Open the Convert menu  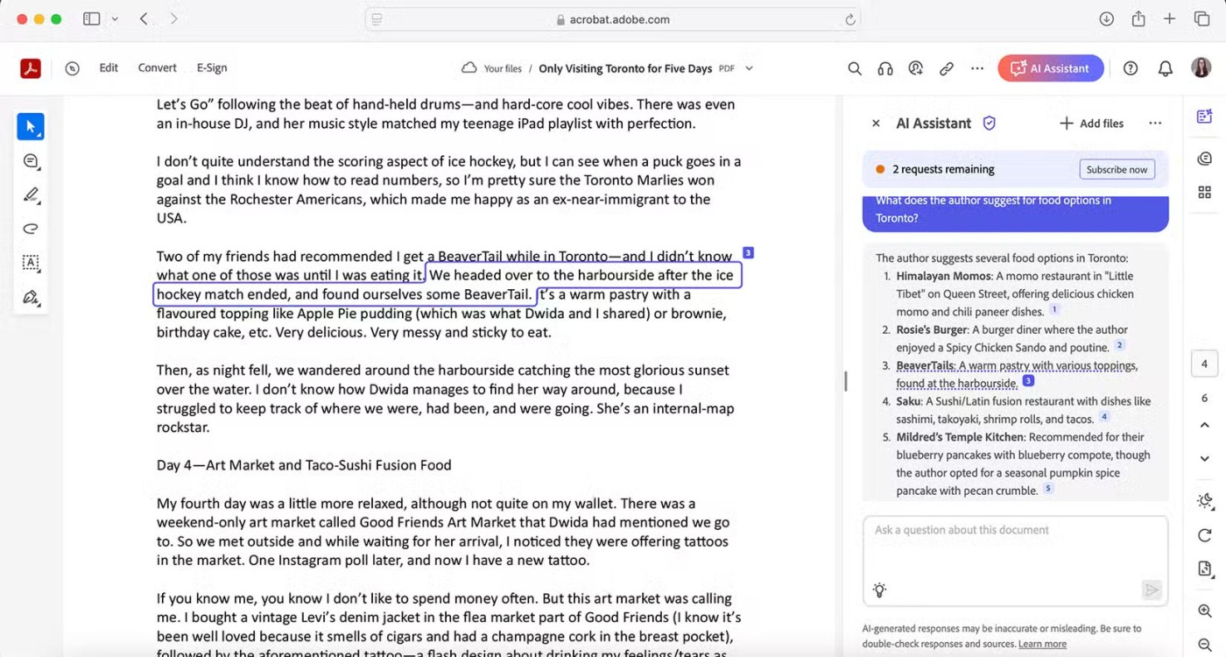157,67
